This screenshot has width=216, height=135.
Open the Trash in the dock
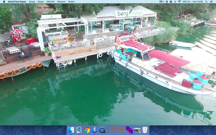coord(145,130)
